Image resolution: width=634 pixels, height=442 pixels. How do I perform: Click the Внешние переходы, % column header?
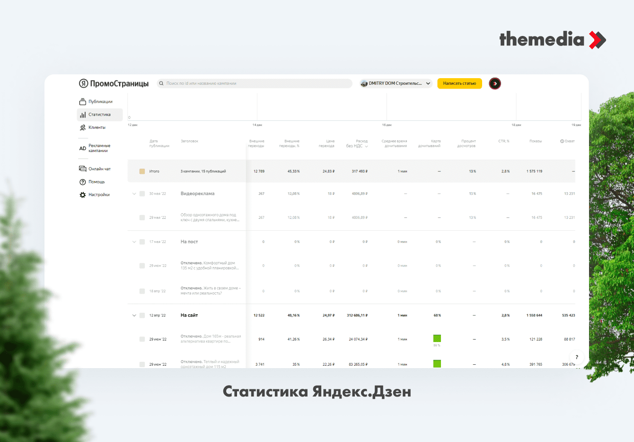tap(289, 144)
